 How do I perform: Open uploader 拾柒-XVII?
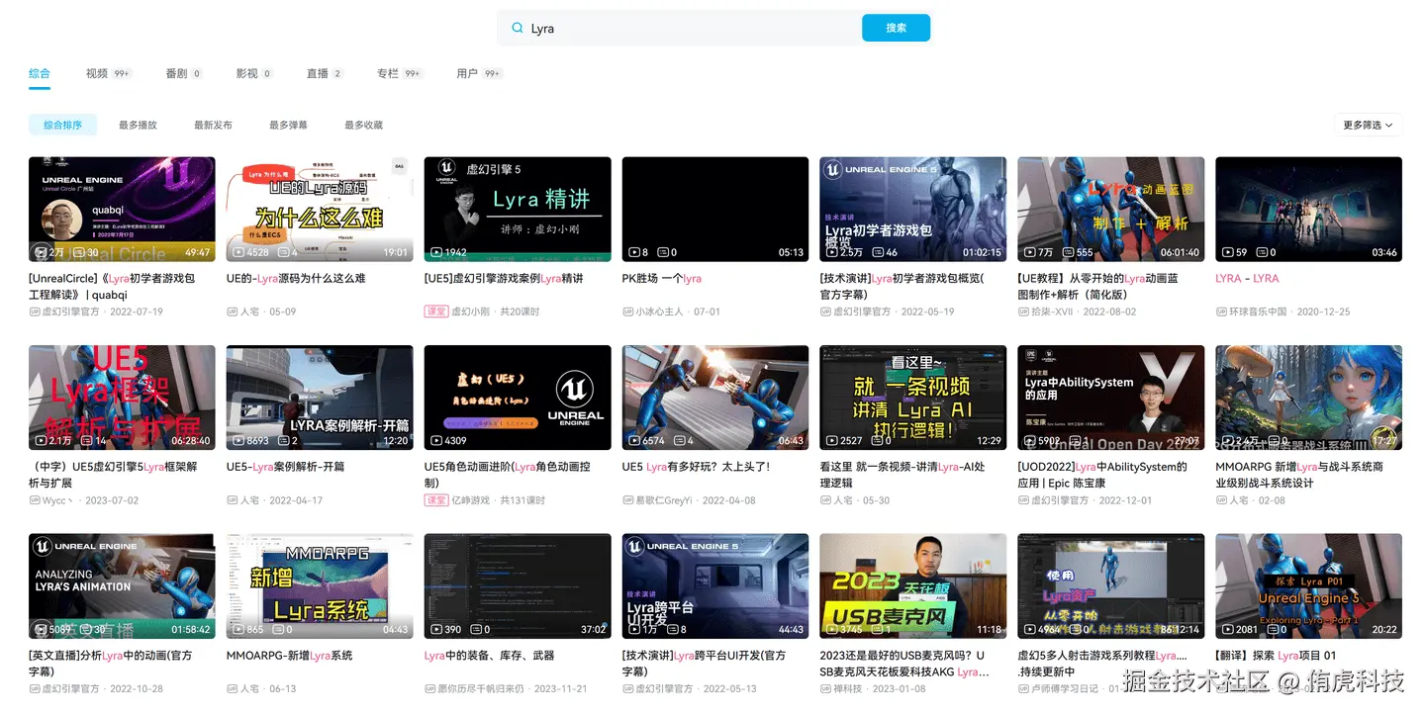(x=1054, y=312)
